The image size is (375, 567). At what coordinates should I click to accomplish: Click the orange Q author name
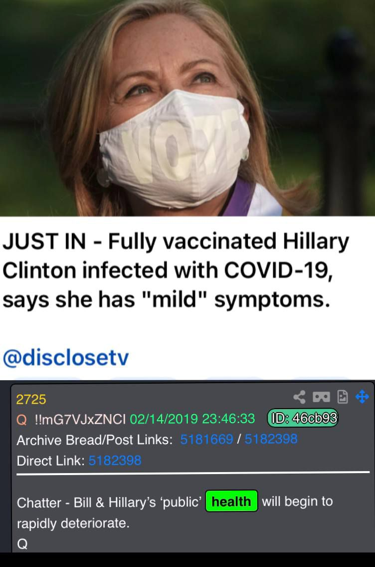[x=21, y=419]
